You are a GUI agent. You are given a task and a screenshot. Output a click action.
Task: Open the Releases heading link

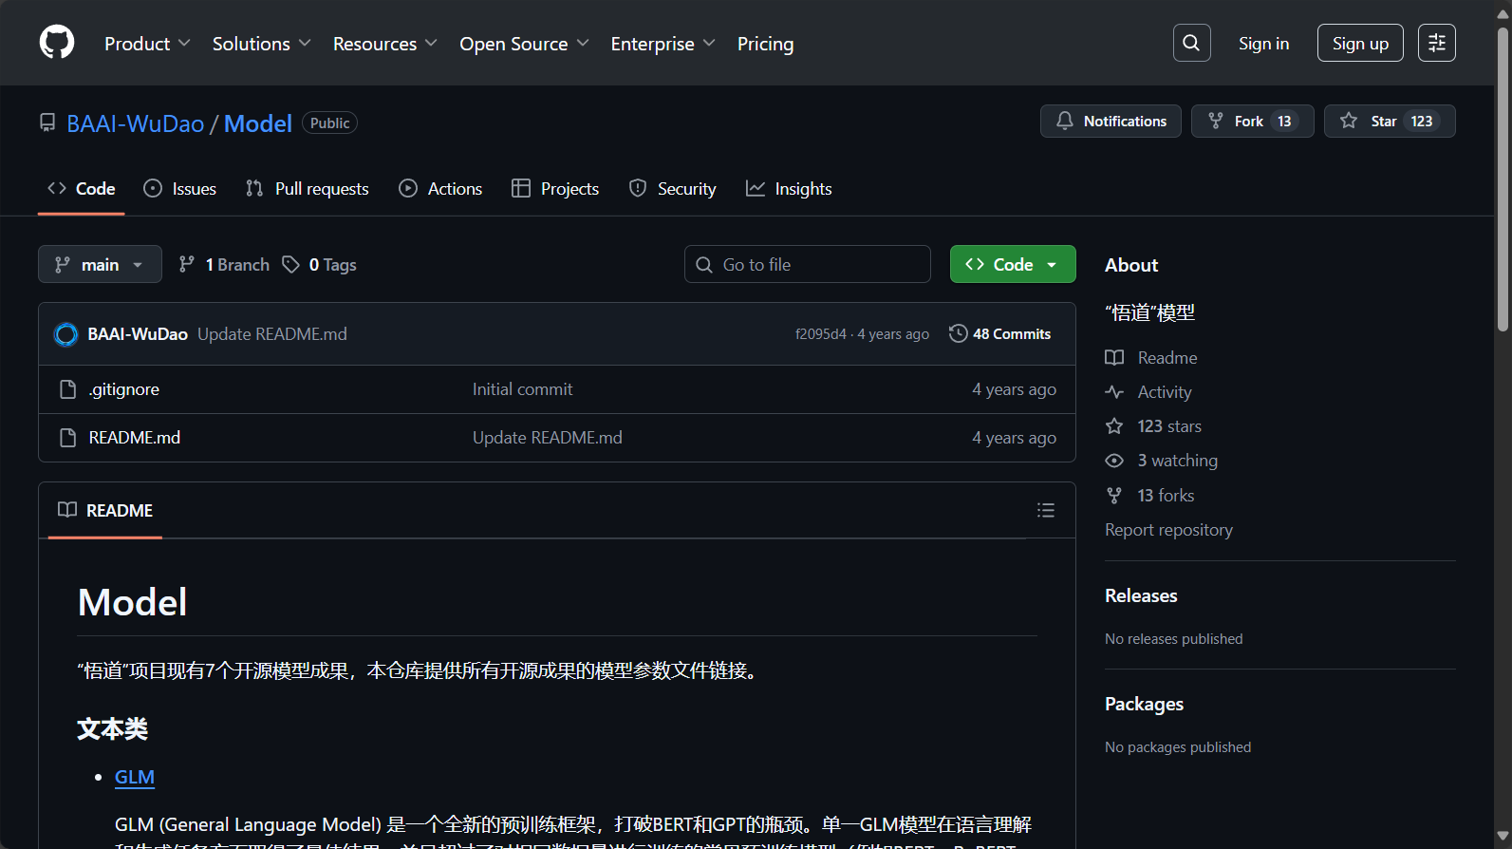(1141, 595)
